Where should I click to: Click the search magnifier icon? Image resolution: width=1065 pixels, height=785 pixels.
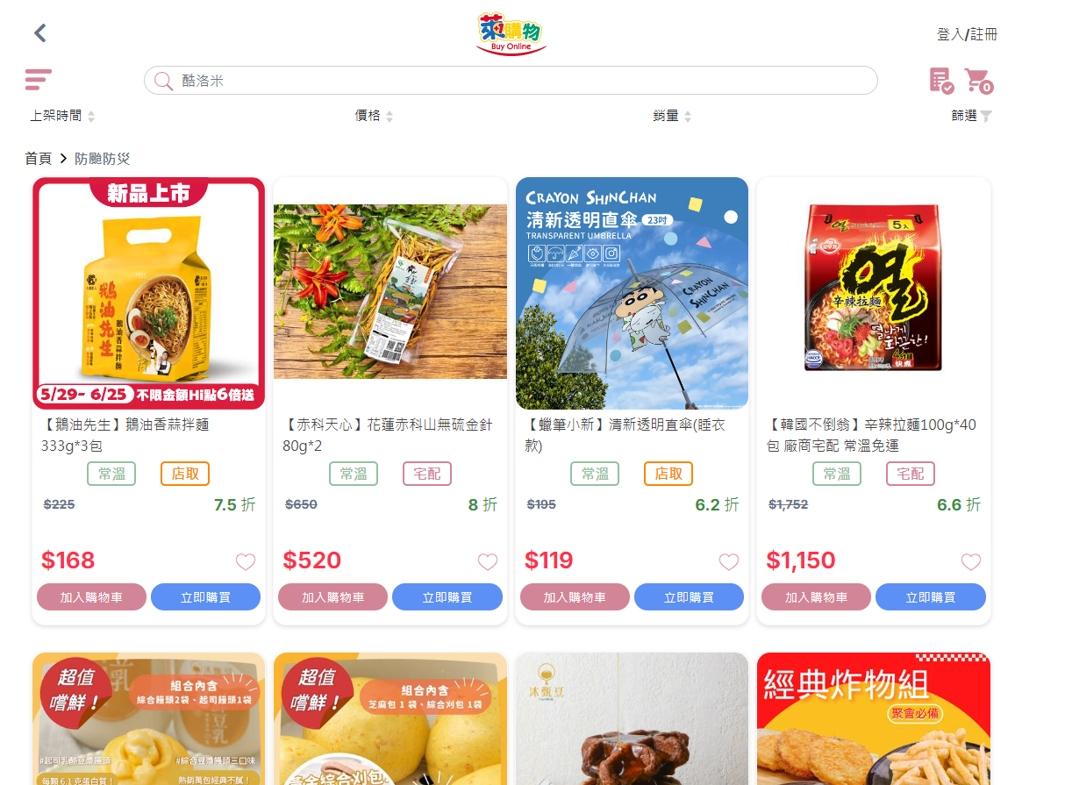(x=163, y=81)
